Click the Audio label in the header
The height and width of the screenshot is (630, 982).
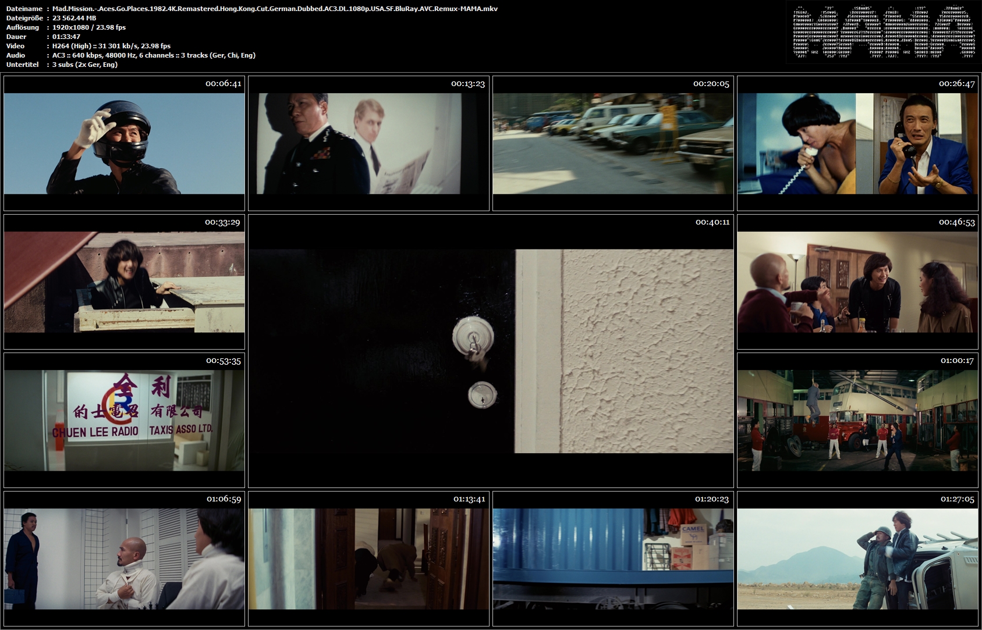16,55
